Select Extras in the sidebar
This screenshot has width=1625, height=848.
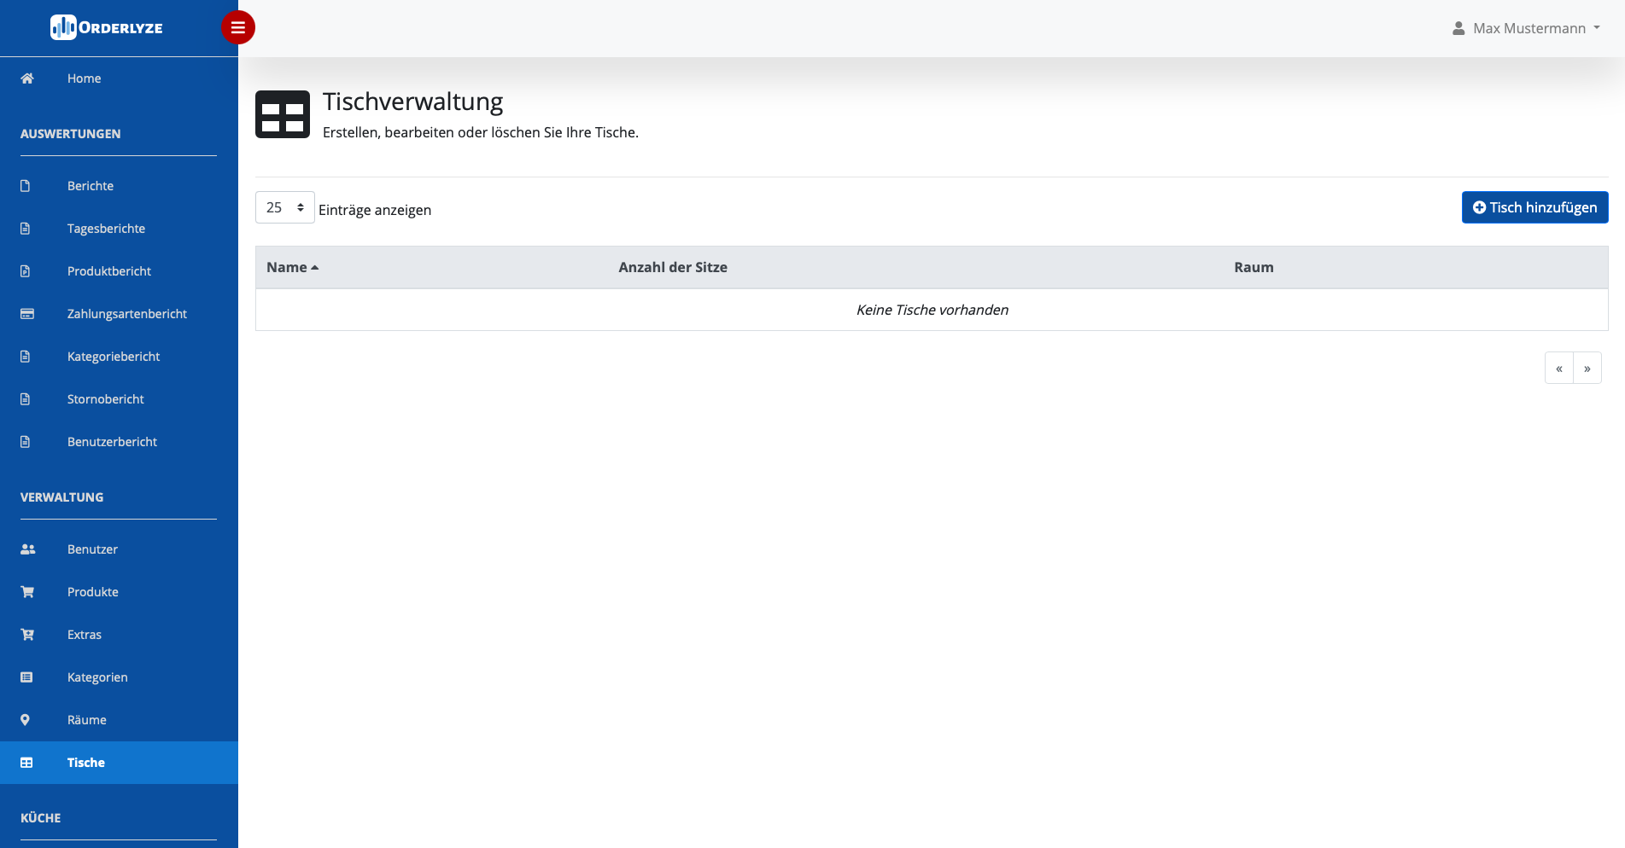[x=119, y=635]
